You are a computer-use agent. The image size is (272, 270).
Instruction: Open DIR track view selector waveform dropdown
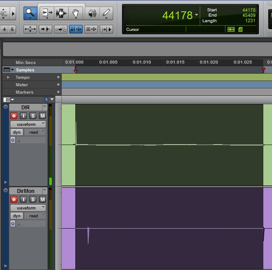[28, 124]
